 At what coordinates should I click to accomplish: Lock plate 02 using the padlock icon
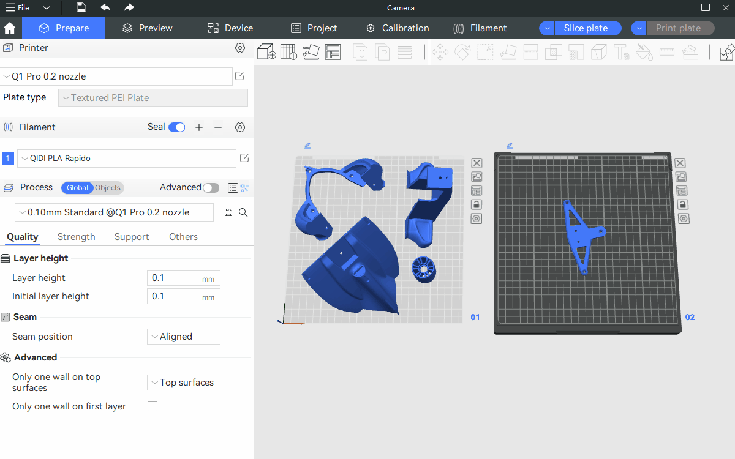680,205
